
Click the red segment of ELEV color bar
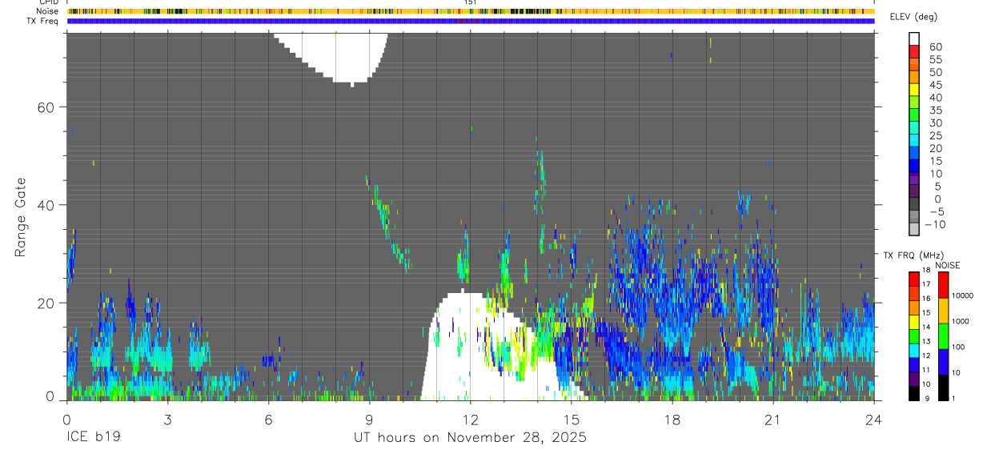914,50
